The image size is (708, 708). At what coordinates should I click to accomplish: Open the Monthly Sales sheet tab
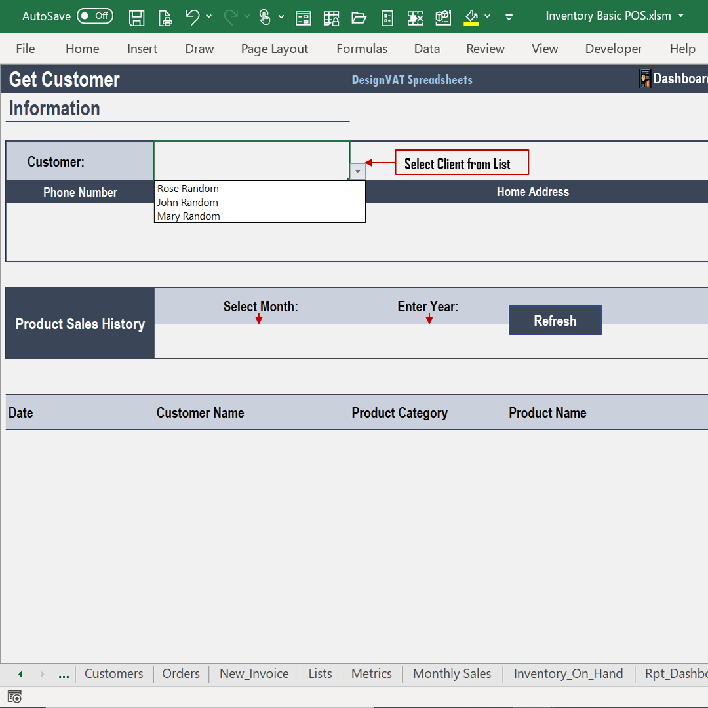pos(452,673)
